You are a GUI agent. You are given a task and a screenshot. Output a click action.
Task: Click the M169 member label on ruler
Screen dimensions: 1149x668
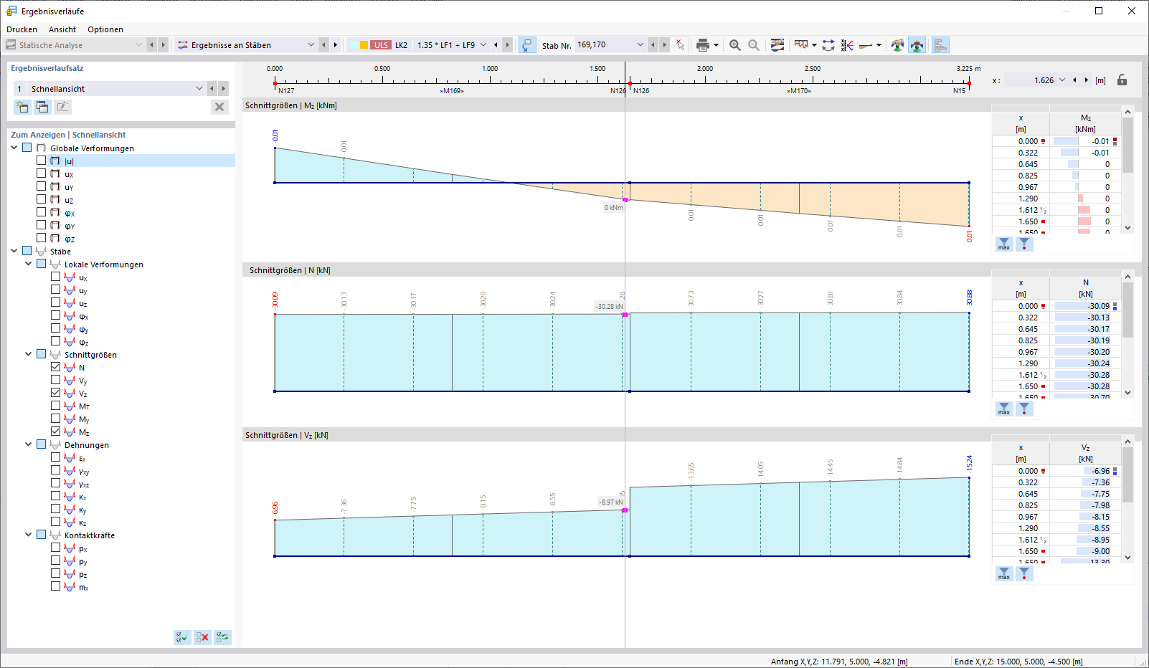(452, 91)
